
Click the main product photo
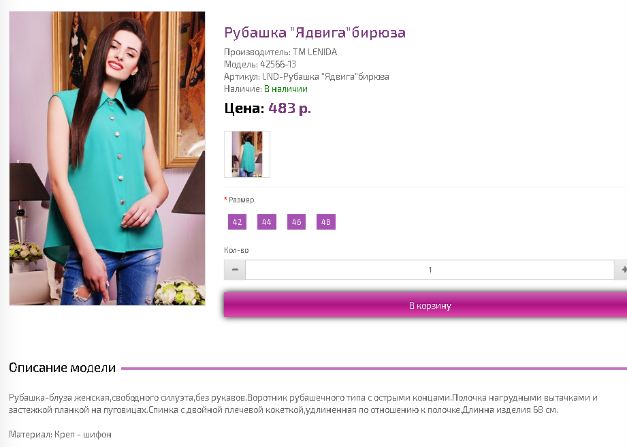coord(107,159)
